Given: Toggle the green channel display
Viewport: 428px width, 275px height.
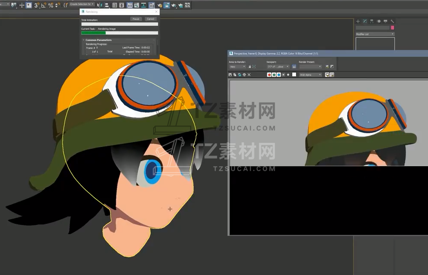Looking at the screenshot, I should pyautogui.click(x=274, y=75).
